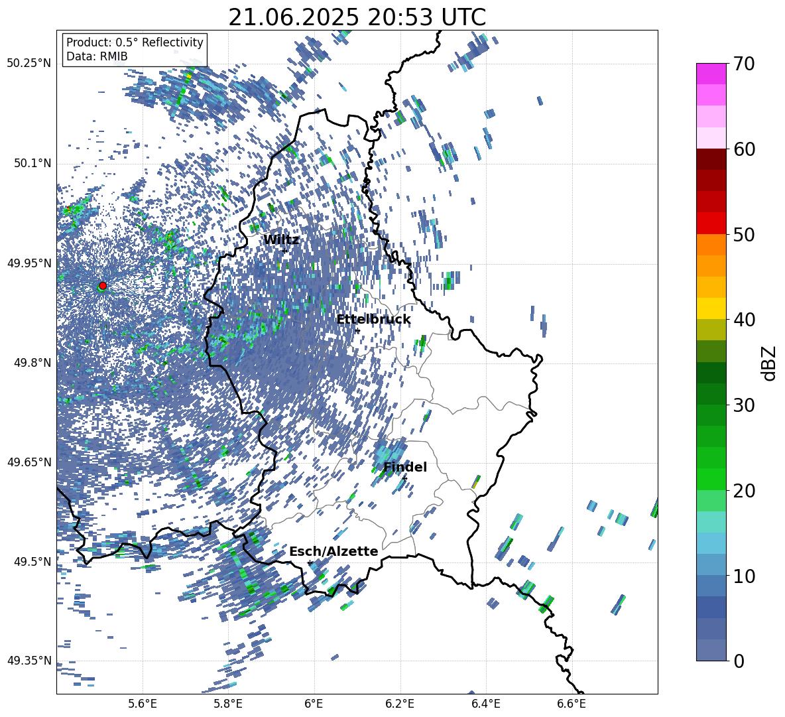Click the title 21.06.2025 20:53 UTC
This screenshot has height=717, width=785.
[357, 17]
